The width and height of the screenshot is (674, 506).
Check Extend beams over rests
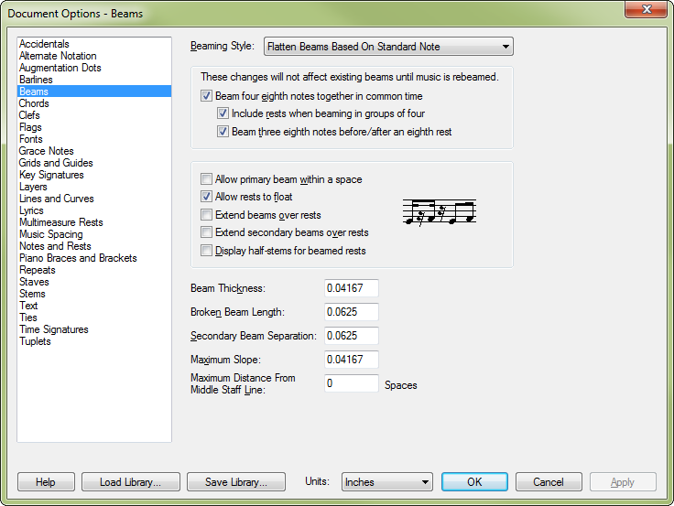(x=206, y=215)
